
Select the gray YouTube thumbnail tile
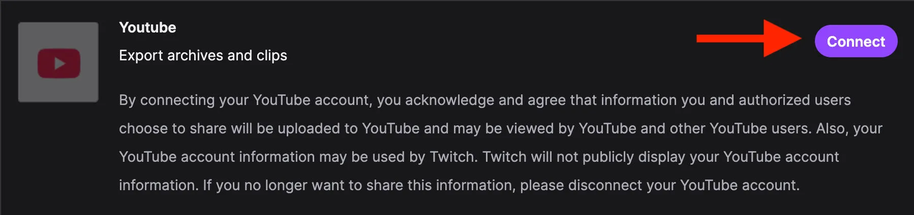click(x=58, y=62)
